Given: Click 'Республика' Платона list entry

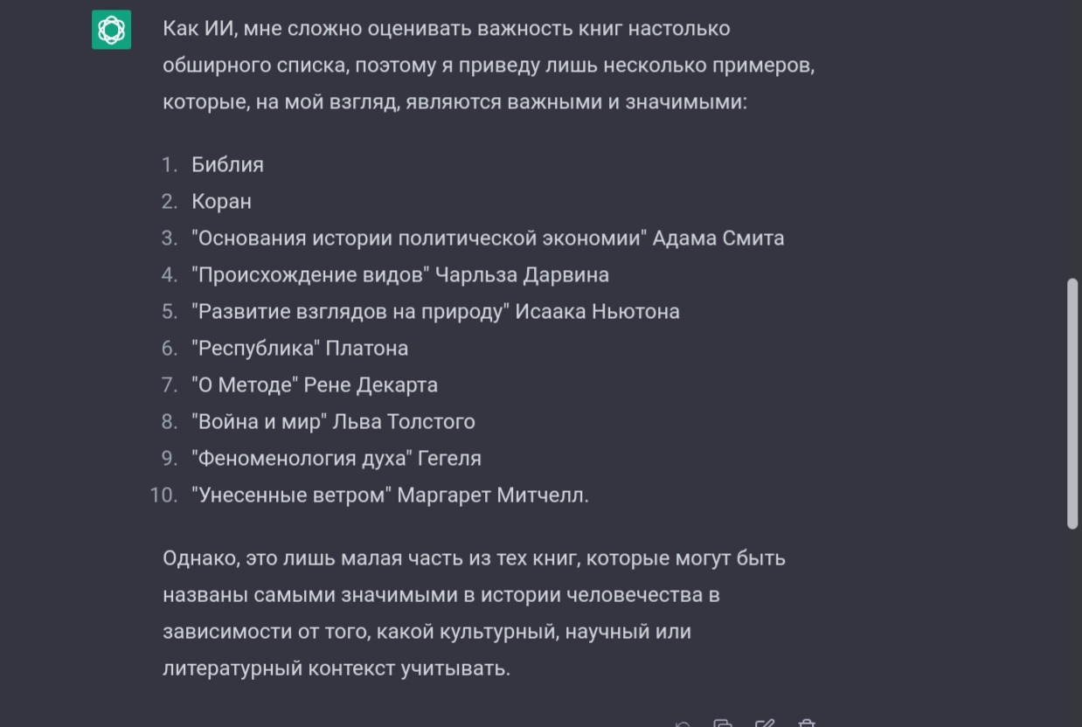Looking at the screenshot, I should tap(300, 348).
